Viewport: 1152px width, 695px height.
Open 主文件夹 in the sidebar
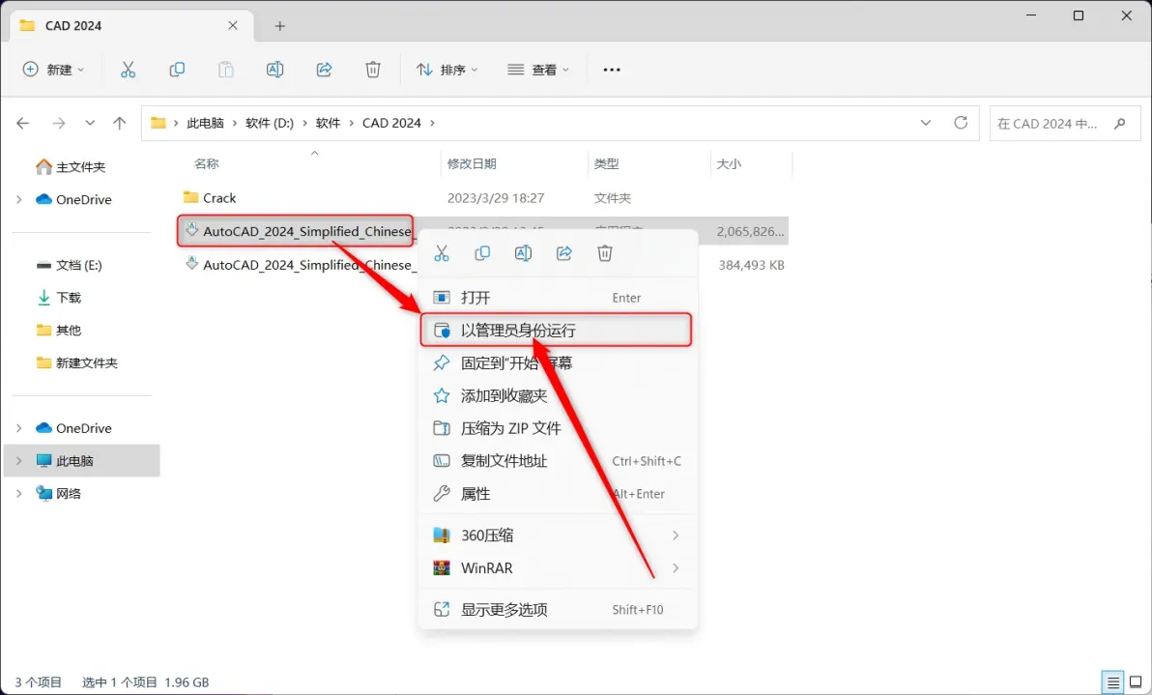tap(81, 167)
